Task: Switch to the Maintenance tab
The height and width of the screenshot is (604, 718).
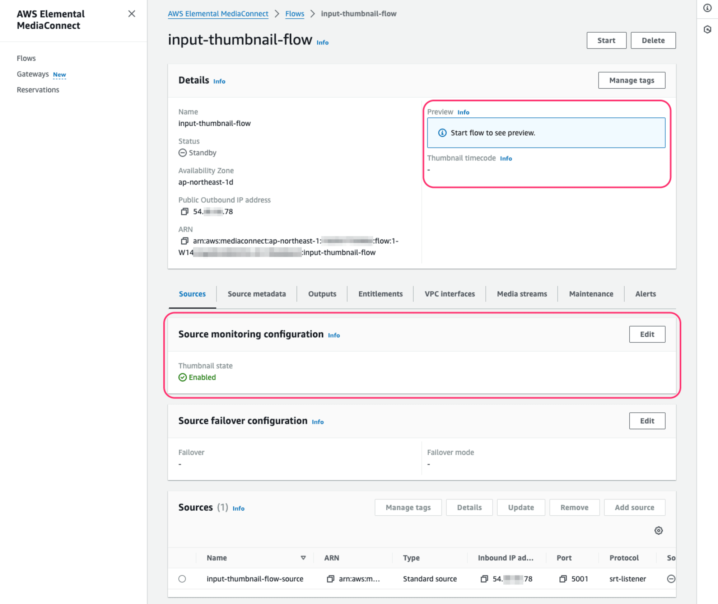Action: coord(591,294)
